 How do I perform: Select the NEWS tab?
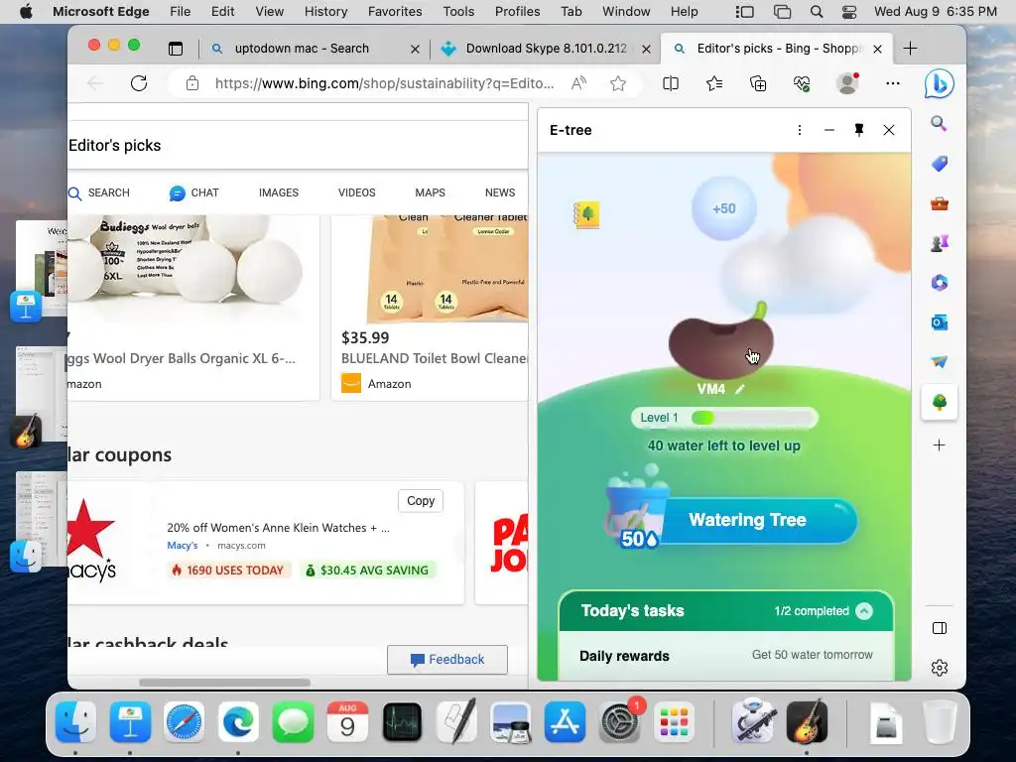coord(500,193)
